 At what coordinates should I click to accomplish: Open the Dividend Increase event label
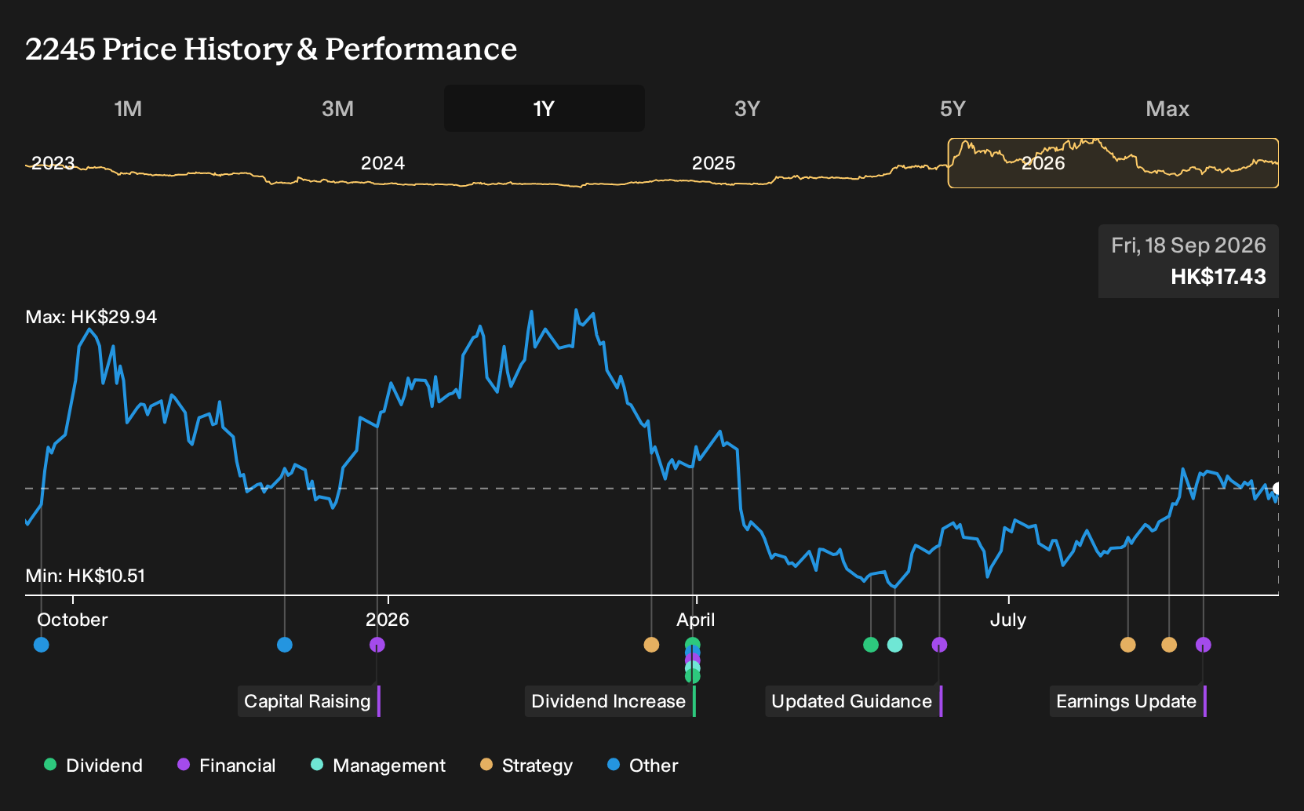coord(610,701)
